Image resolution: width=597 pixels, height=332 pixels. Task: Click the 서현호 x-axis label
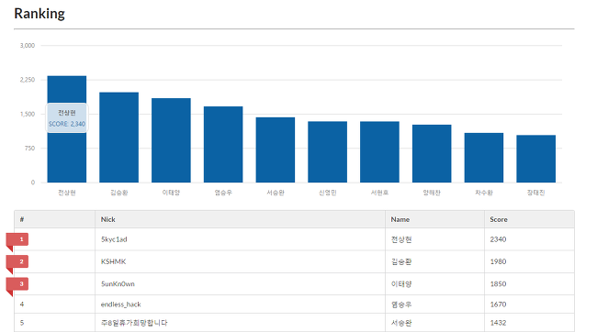(379, 193)
